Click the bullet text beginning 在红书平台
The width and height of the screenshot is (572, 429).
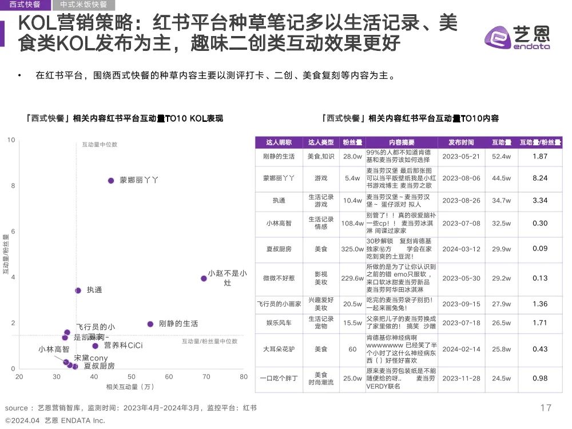tap(215, 76)
